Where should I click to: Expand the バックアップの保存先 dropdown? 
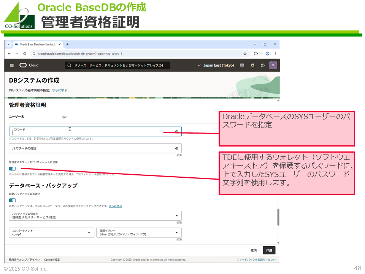pyautogui.click(x=95, y=216)
